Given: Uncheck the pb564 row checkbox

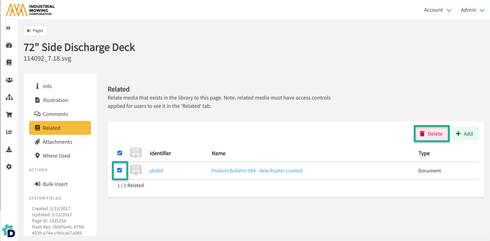Looking at the screenshot, I should (x=120, y=170).
